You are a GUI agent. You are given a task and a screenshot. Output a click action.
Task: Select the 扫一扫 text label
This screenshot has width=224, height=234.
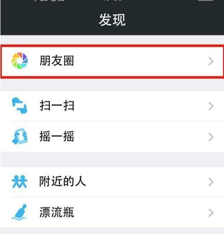coord(57,106)
